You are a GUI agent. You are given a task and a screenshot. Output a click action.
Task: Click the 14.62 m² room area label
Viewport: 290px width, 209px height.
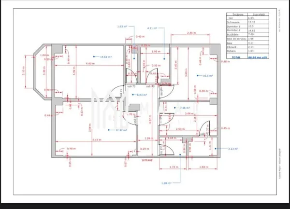106,57
